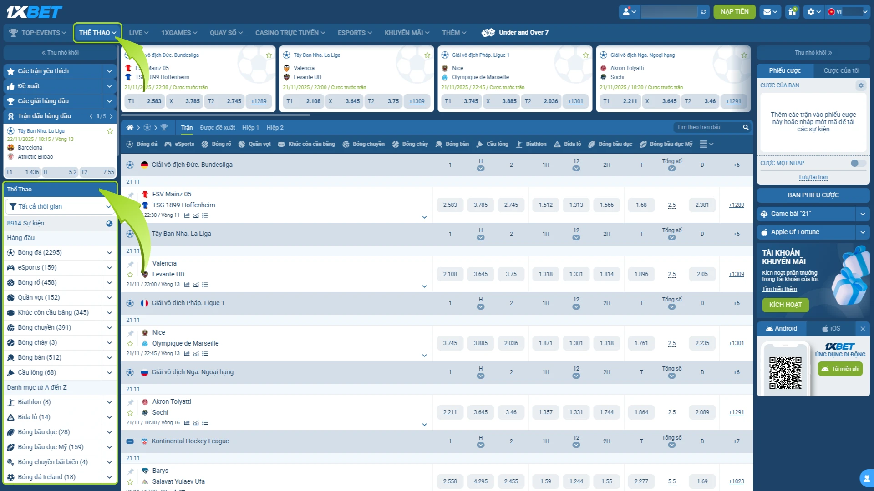874x491 pixels.
Task: Favorite the Valencia match star
Action: (x=130, y=275)
